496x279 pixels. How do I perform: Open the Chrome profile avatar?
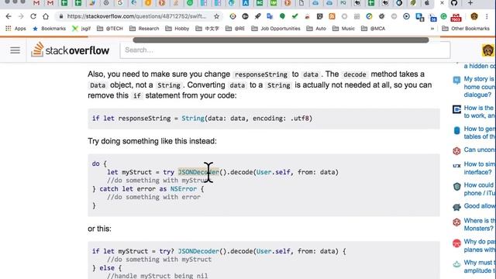click(474, 16)
